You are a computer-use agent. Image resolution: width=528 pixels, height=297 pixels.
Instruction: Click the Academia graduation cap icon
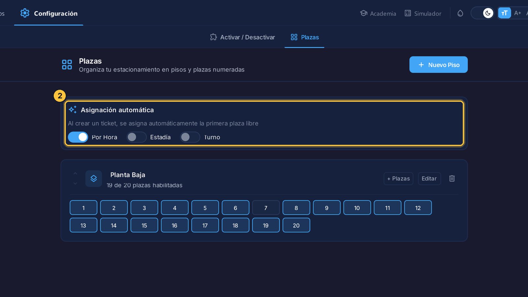364,13
